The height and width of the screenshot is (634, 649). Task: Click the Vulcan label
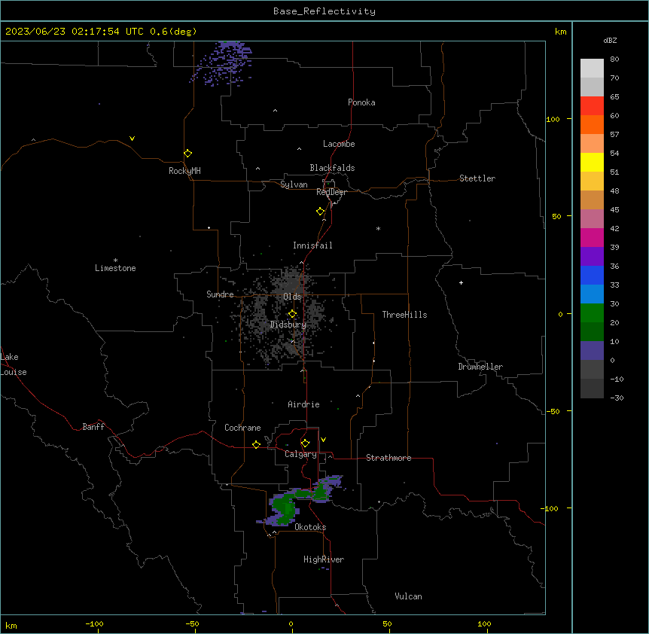click(x=408, y=596)
